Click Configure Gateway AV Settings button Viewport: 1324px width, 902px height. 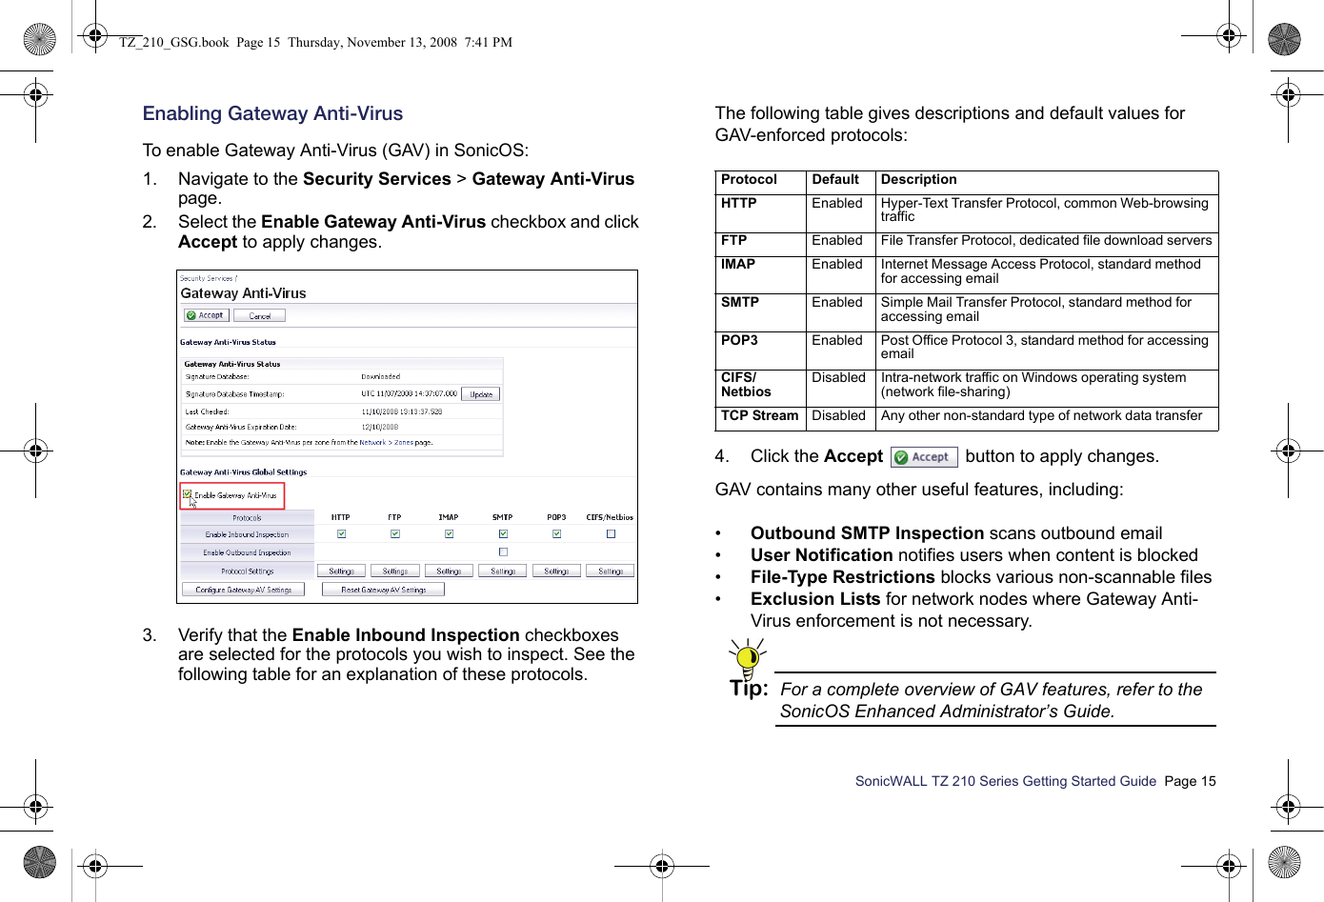point(243,590)
